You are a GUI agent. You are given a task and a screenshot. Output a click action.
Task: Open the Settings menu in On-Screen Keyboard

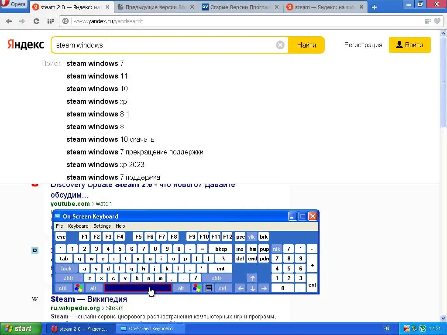pos(102,226)
